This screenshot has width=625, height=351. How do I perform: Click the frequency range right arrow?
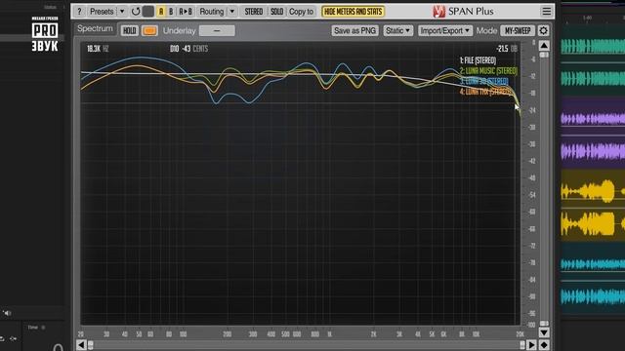pos(531,344)
